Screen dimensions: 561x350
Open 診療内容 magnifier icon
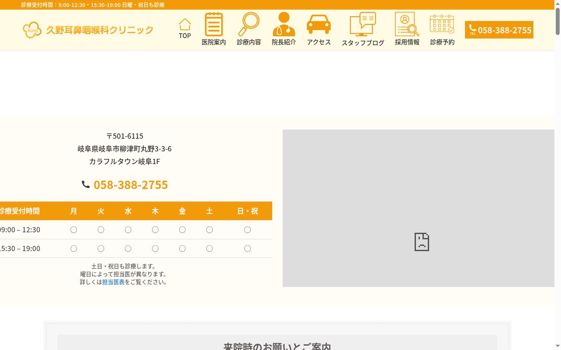249,24
